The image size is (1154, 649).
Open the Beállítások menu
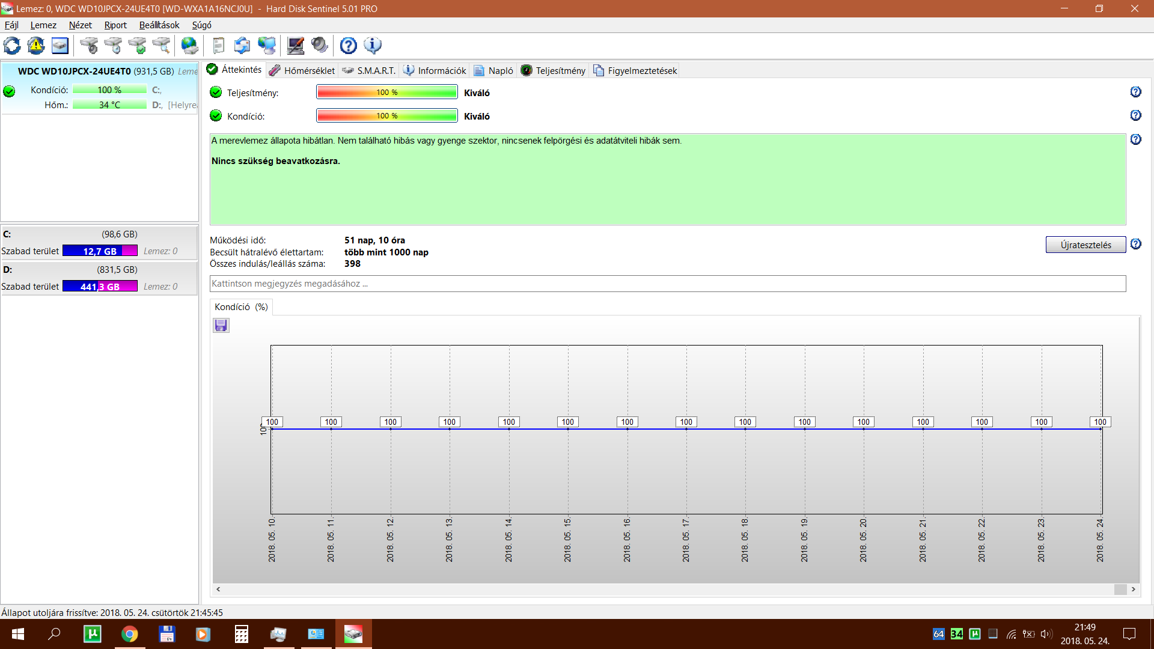pos(159,25)
